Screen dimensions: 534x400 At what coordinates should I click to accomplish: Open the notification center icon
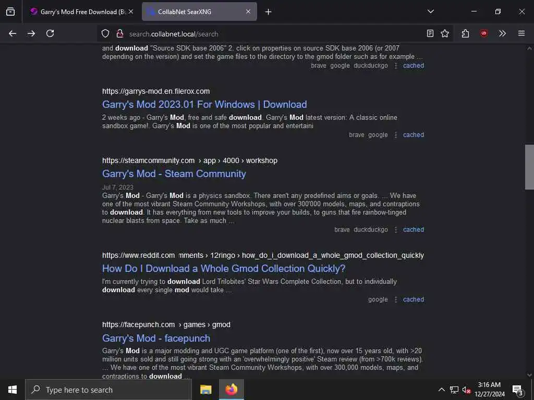tap(518, 390)
